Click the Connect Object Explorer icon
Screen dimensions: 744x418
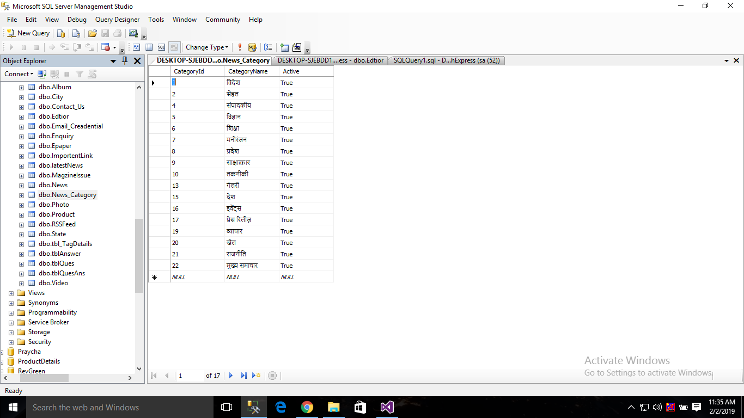tap(42, 74)
